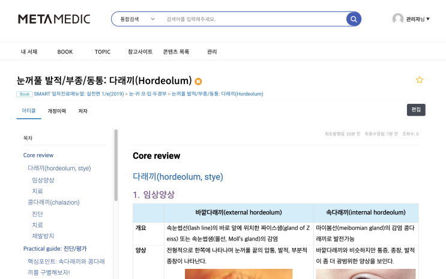This screenshot has height=279, width=446.
Task: Open the 관리 menu
Action: pyautogui.click(x=212, y=52)
